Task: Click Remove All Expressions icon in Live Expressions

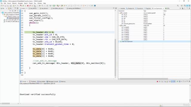Action: click(x=183, y=8)
